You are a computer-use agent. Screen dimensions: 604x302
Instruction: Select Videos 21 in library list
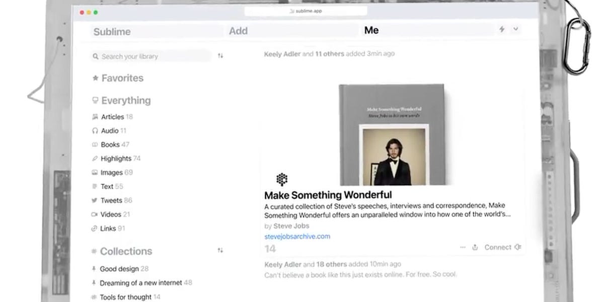[x=115, y=214]
